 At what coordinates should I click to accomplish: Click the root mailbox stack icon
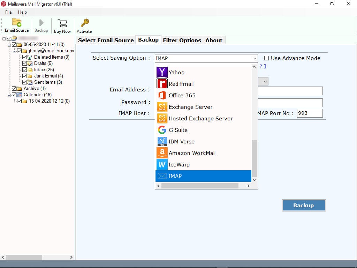coord(14,38)
